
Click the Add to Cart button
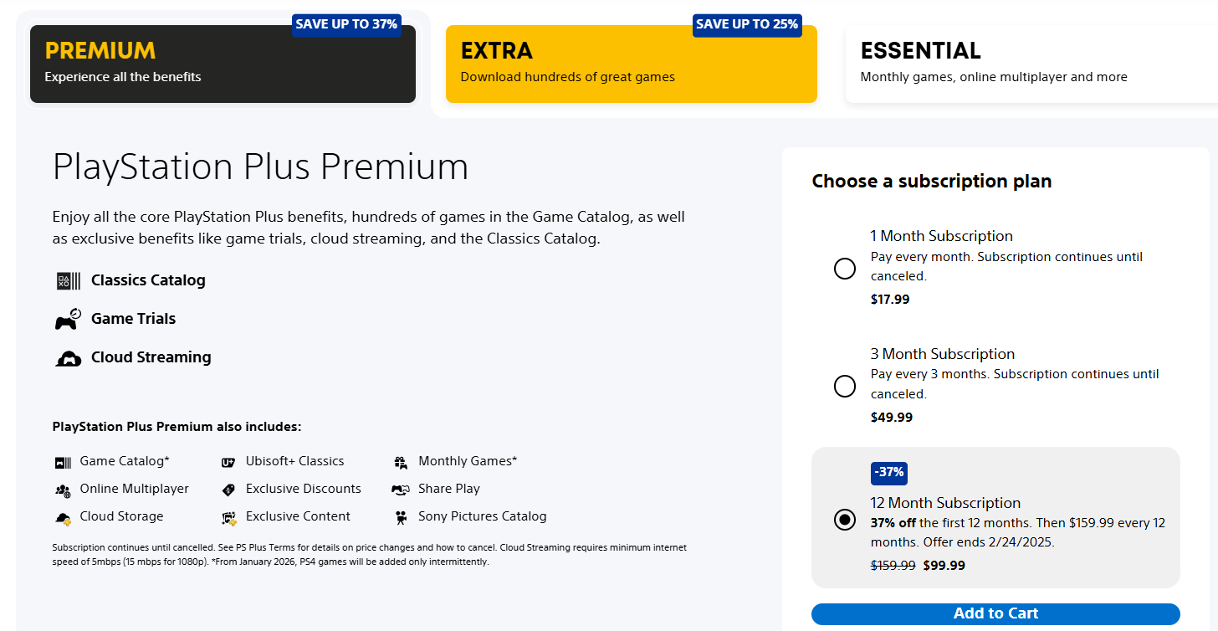995,613
